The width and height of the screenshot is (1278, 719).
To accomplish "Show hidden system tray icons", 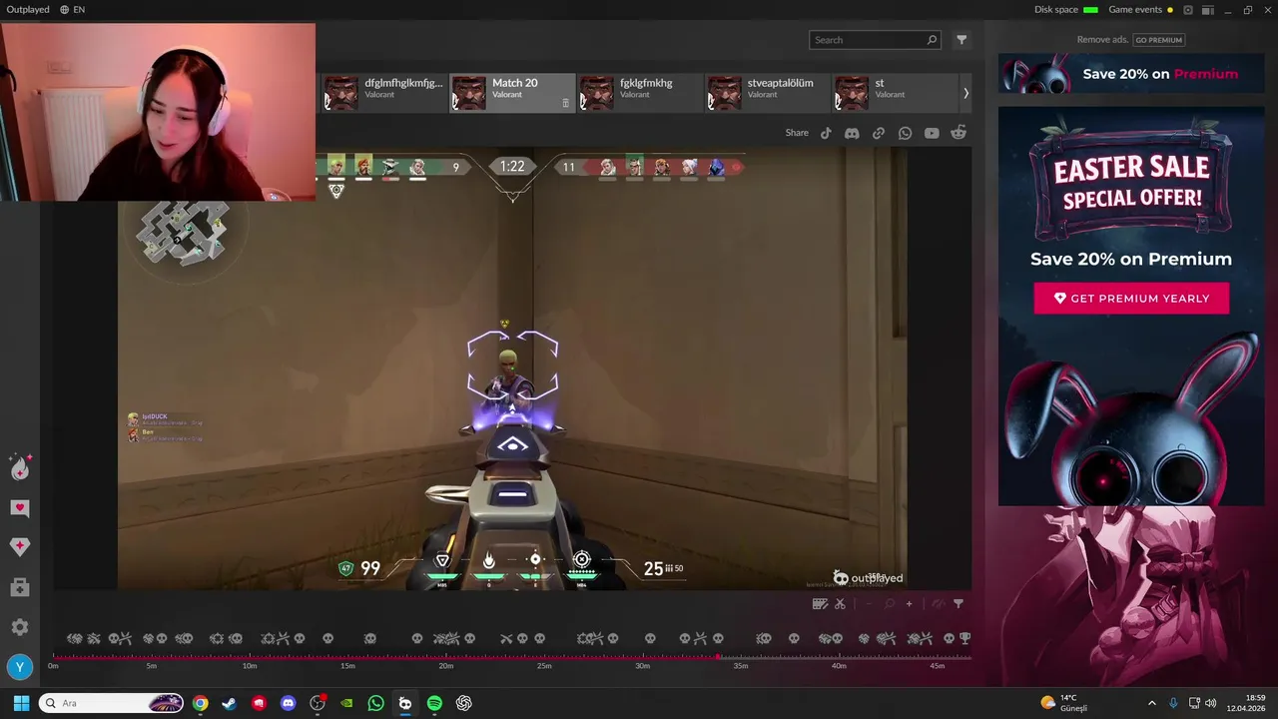I will (1151, 703).
